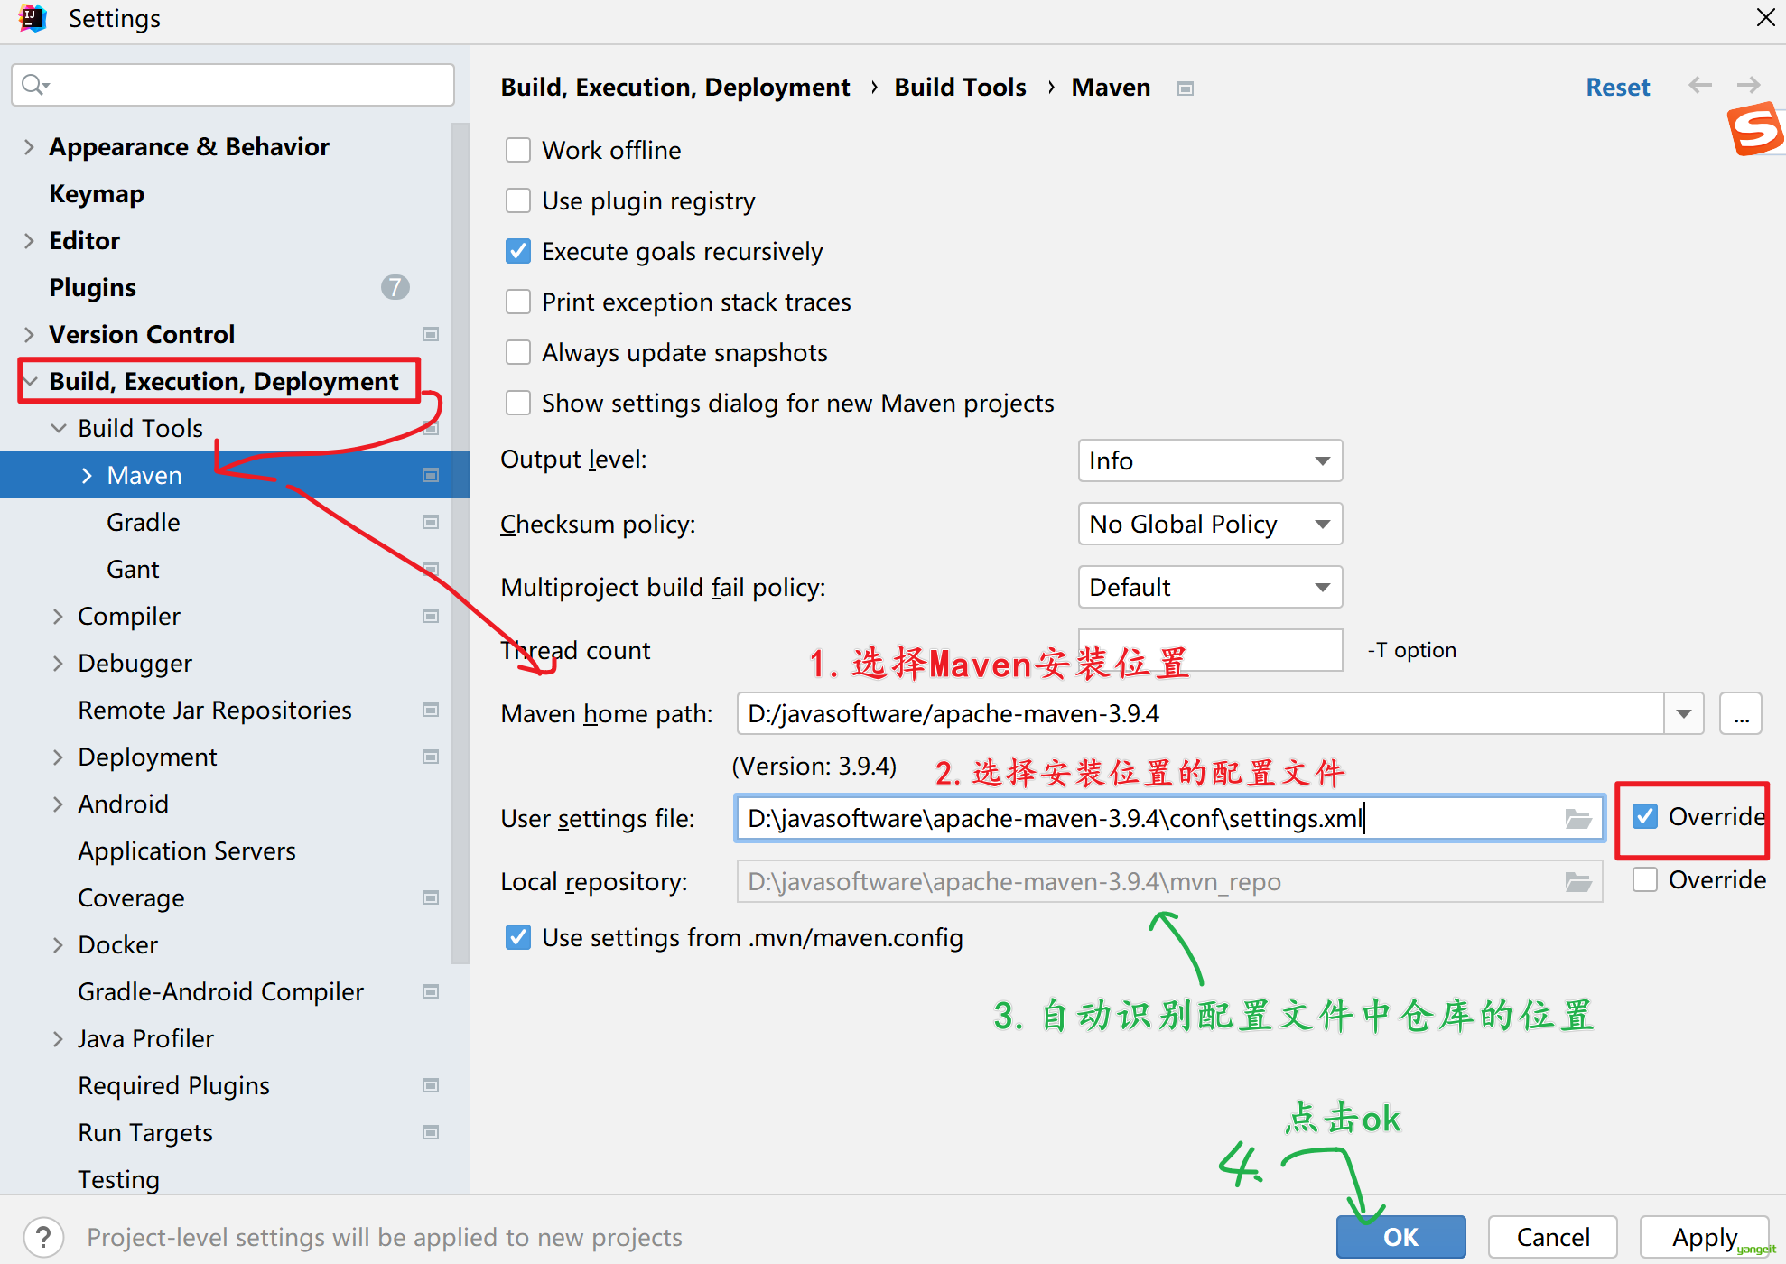Viewport: 1786px width, 1264px height.
Task: Click project-level icon beside Maven breadcrumb
Action: coord(1186,88)
